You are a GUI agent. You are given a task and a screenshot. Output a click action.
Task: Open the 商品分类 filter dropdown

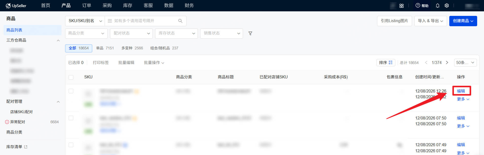click(86, 33)
